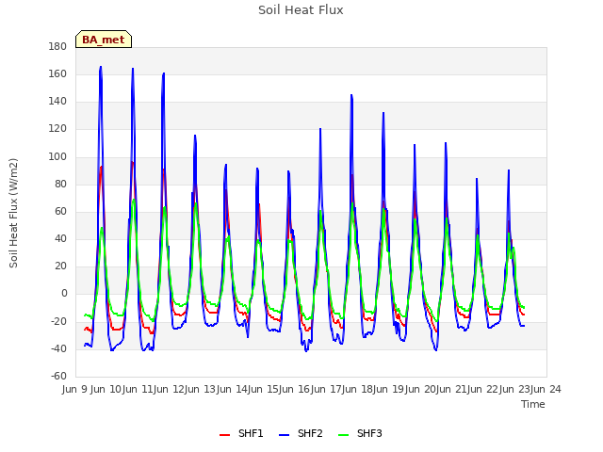Click the Jun 24 x-axis tick label
Screen dimensions: 603x452
546,389
